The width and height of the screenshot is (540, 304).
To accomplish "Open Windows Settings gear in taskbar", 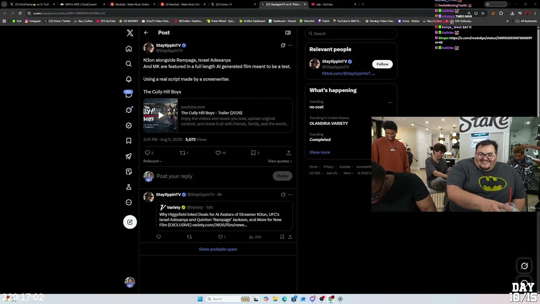I will point(340,299).
